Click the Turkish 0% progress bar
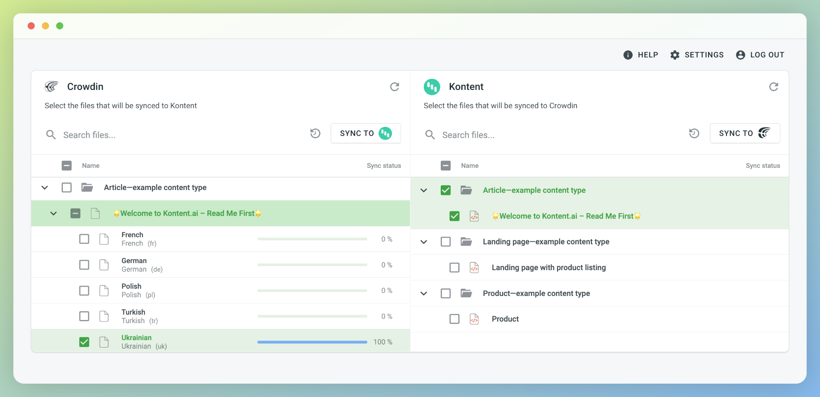This screenshot has width=820, height=397. (x=312, y=316)
